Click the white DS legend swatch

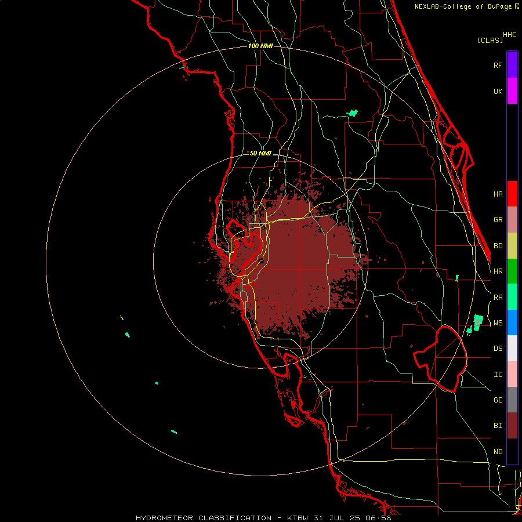click(x=512, y=348)
